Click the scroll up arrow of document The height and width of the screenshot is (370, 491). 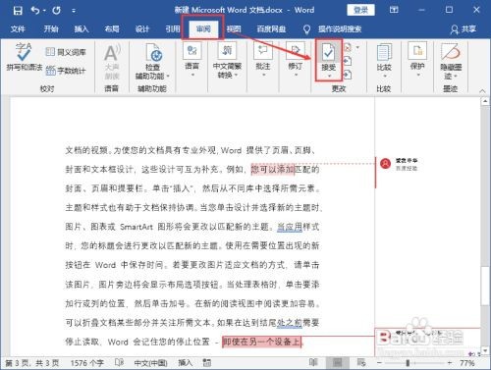click(x=485, y=101)
